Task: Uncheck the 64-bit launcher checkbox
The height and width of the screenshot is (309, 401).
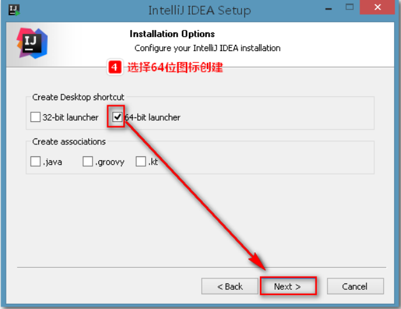Action: pos(117,117)
